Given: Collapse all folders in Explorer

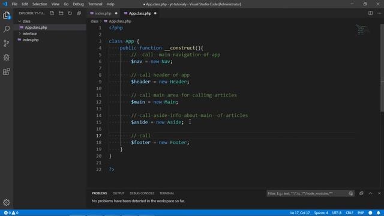Looking at the screenshot, I should point(79,13).
